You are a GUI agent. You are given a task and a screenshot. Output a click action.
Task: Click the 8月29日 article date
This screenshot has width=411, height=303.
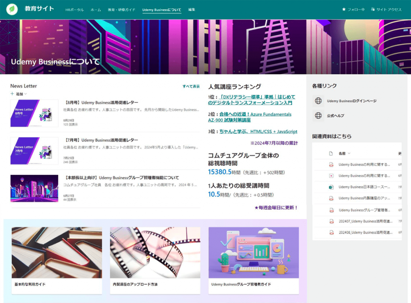69,120
